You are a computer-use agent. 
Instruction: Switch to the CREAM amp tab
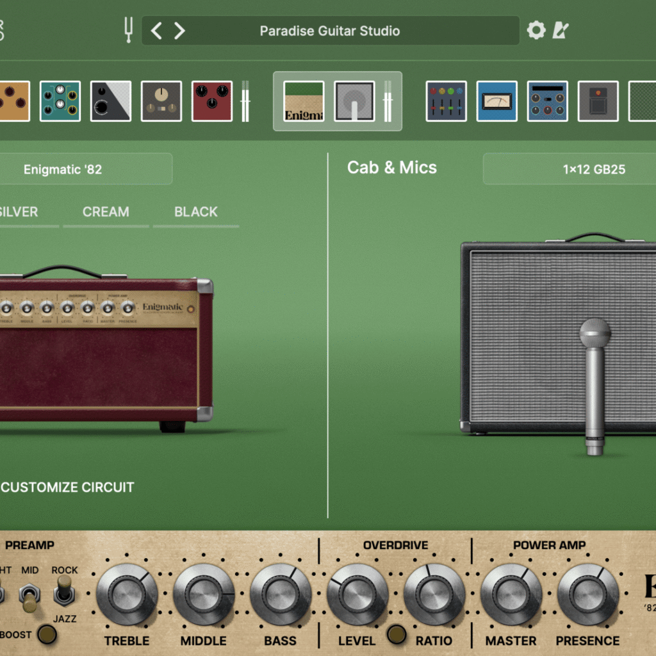(x=106, y=212)
